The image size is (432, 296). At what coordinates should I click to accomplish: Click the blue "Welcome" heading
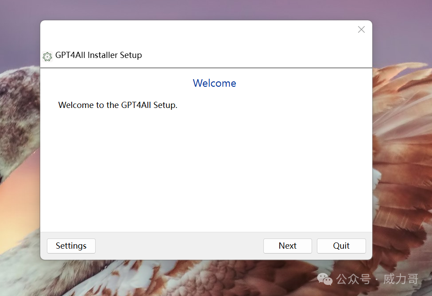pos(214,83)
